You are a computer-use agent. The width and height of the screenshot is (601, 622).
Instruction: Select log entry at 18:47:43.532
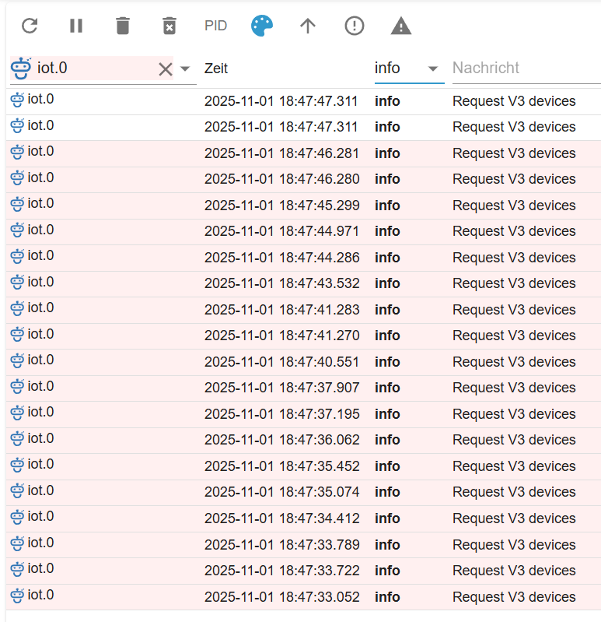pos(303,283)
